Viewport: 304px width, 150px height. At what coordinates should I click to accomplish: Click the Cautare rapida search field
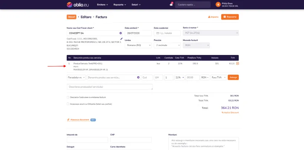(193, 4)
